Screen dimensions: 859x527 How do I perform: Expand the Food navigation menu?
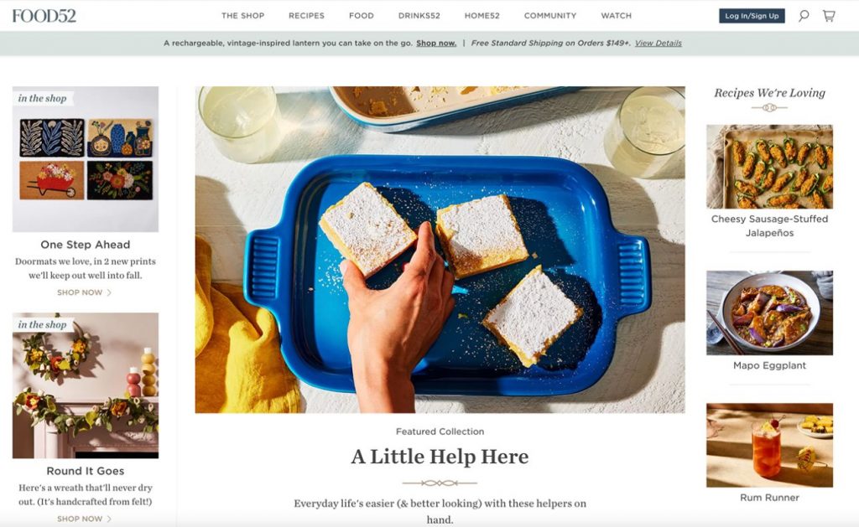(x=361, y=16)
